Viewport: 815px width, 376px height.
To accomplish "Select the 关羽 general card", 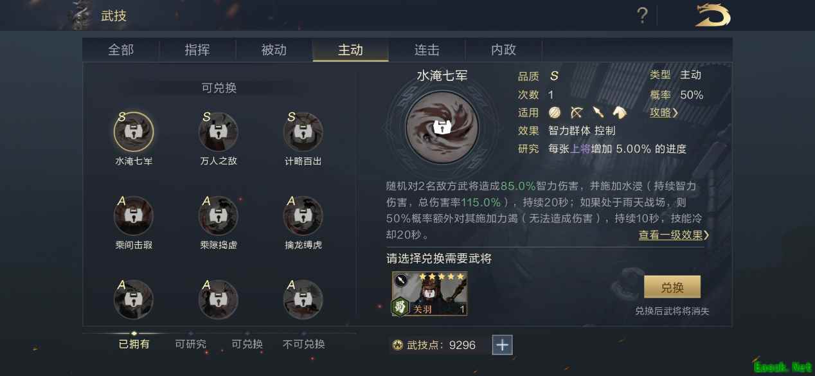I will [x=430, y=294].
